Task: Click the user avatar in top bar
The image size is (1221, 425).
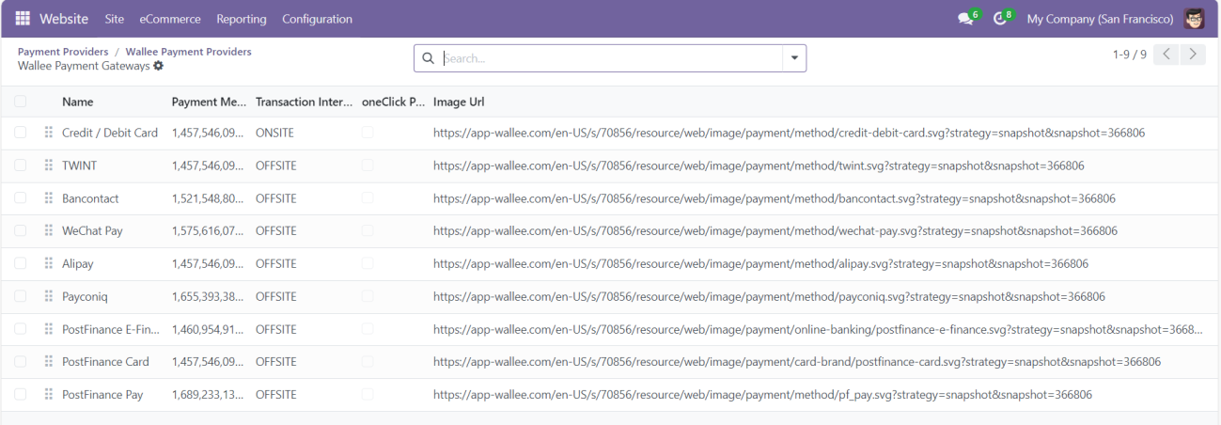Action: coord(1194,19)
